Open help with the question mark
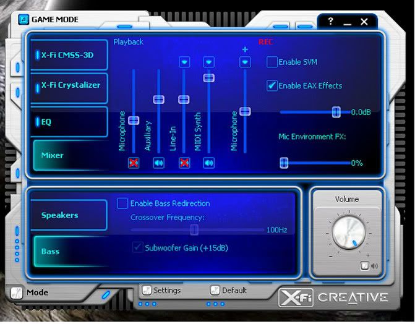The image size is (415, 324). (x=330, y=21)
